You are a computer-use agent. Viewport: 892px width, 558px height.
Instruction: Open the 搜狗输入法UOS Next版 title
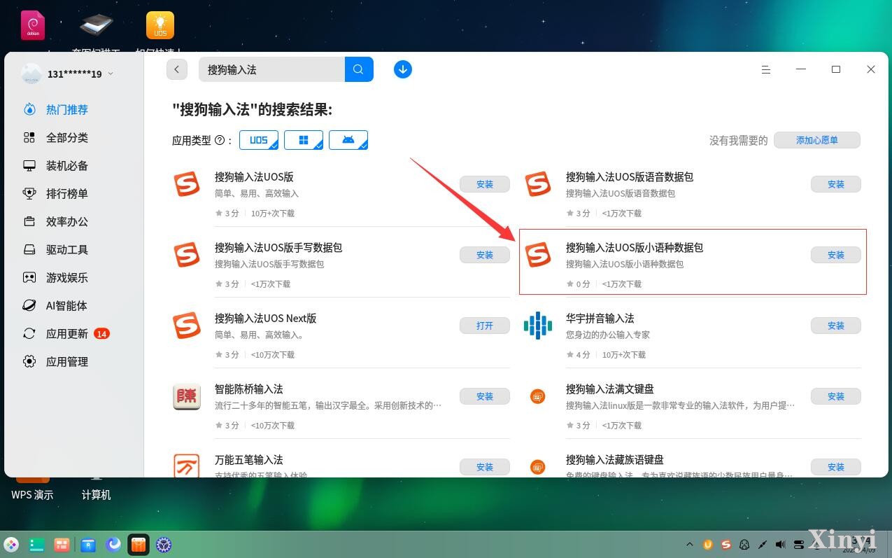pyautogui.click(x=266, y=319)
